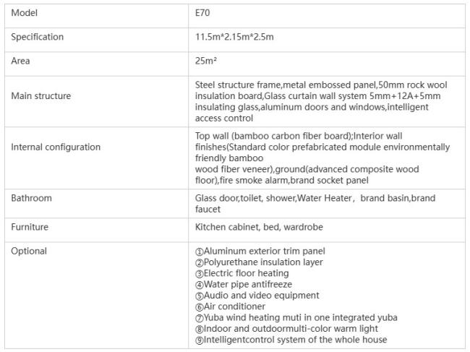Click the E70 model value
The height and width of the screenshot is (352, 470).
coord(202,13)
